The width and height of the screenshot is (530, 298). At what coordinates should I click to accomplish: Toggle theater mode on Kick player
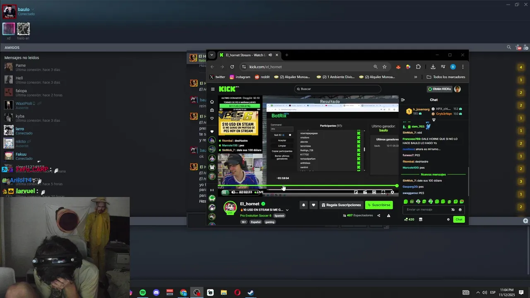pos(374,192)
